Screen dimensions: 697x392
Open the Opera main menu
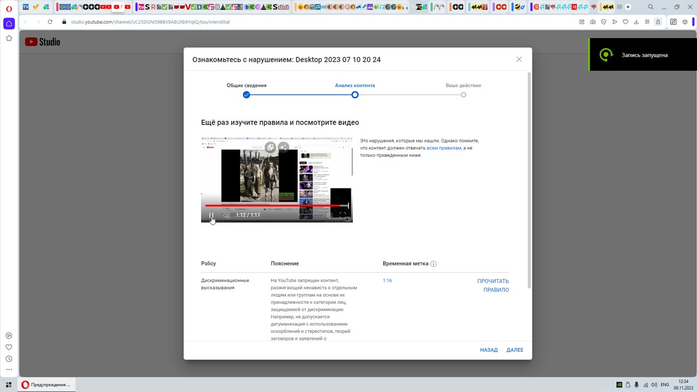click(9, 8)
